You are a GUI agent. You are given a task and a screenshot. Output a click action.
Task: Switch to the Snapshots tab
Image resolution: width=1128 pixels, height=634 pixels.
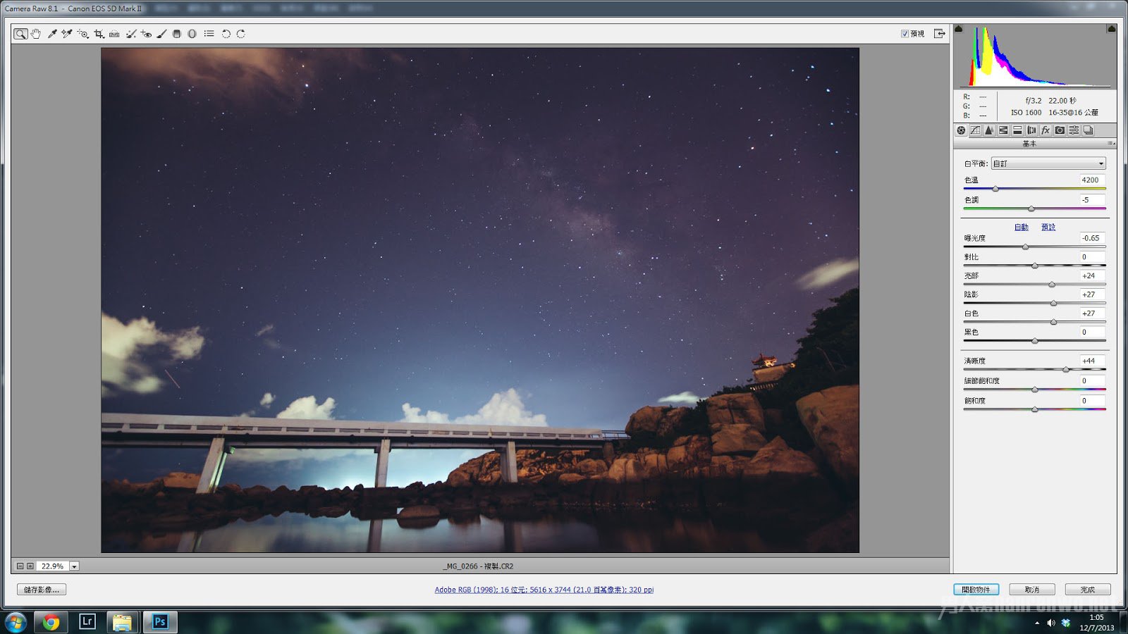[1088, 130]
